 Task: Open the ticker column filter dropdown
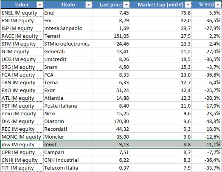point(40,5)
